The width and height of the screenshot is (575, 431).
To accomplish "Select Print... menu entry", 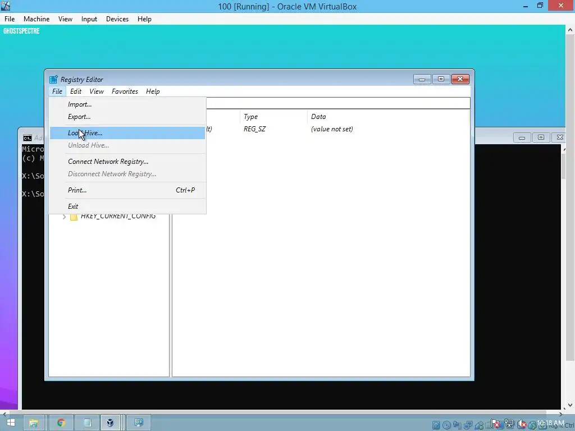I will (127, 190).
